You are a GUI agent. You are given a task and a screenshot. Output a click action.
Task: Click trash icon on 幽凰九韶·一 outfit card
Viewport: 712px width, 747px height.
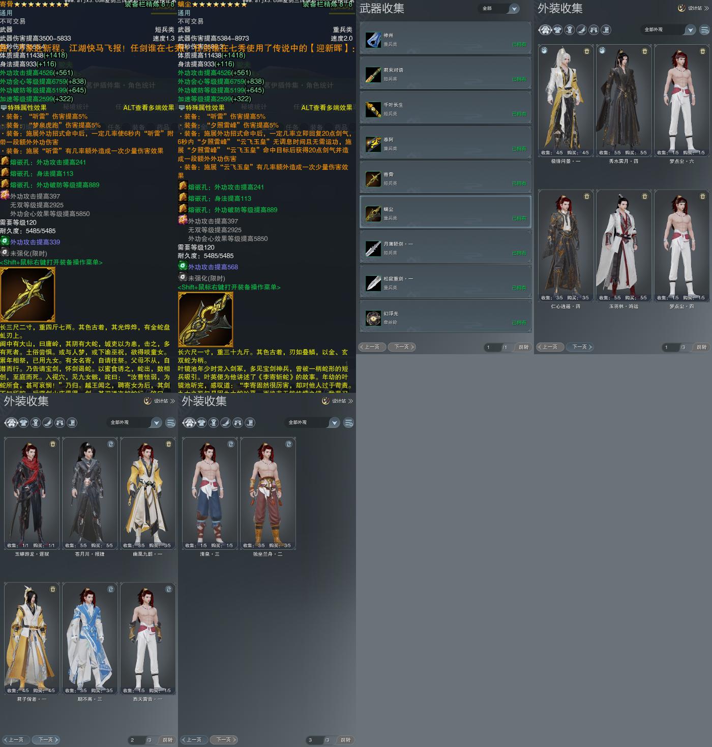[x=168, y=444]
